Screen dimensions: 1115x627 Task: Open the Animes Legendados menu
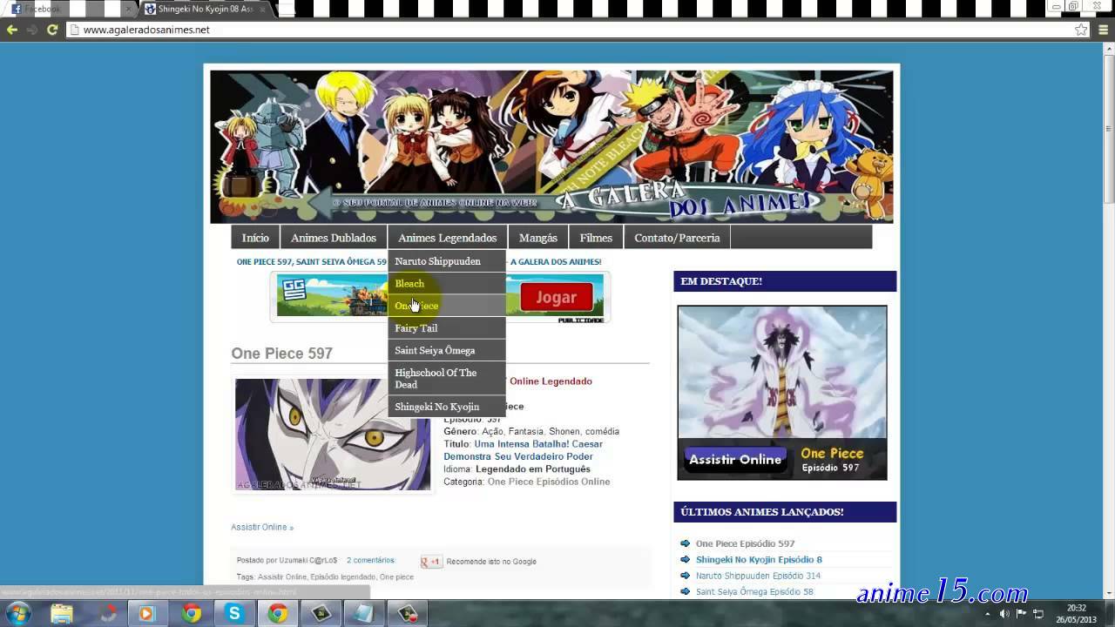448,238
